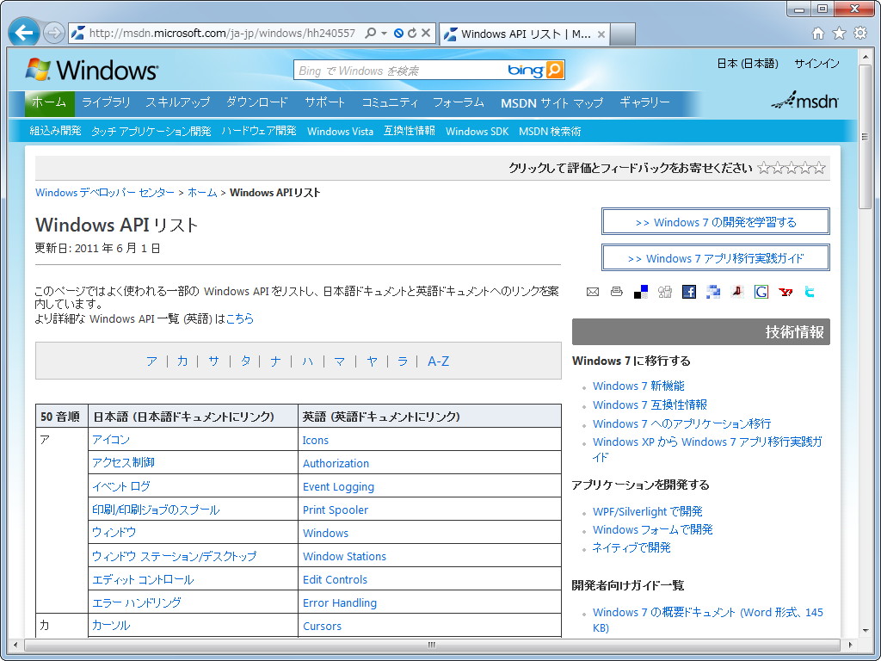Print the page using the printer icon
Viewport: 881px width, 661px height.
pyautogui.click(x=616, y=292)
